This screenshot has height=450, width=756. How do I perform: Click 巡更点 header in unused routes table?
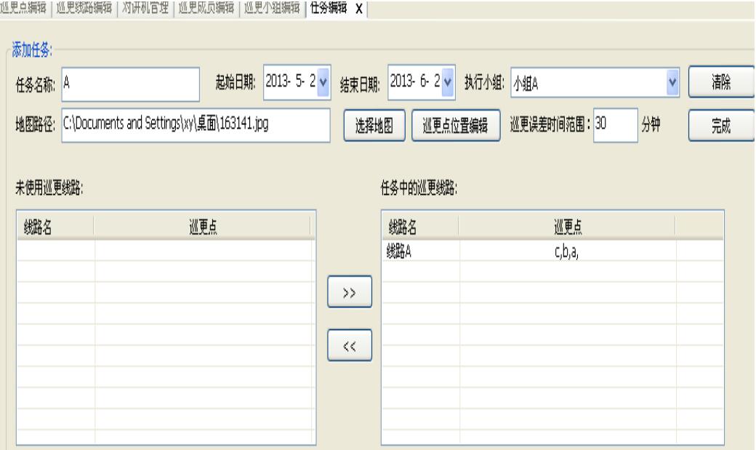pos(203,226)
